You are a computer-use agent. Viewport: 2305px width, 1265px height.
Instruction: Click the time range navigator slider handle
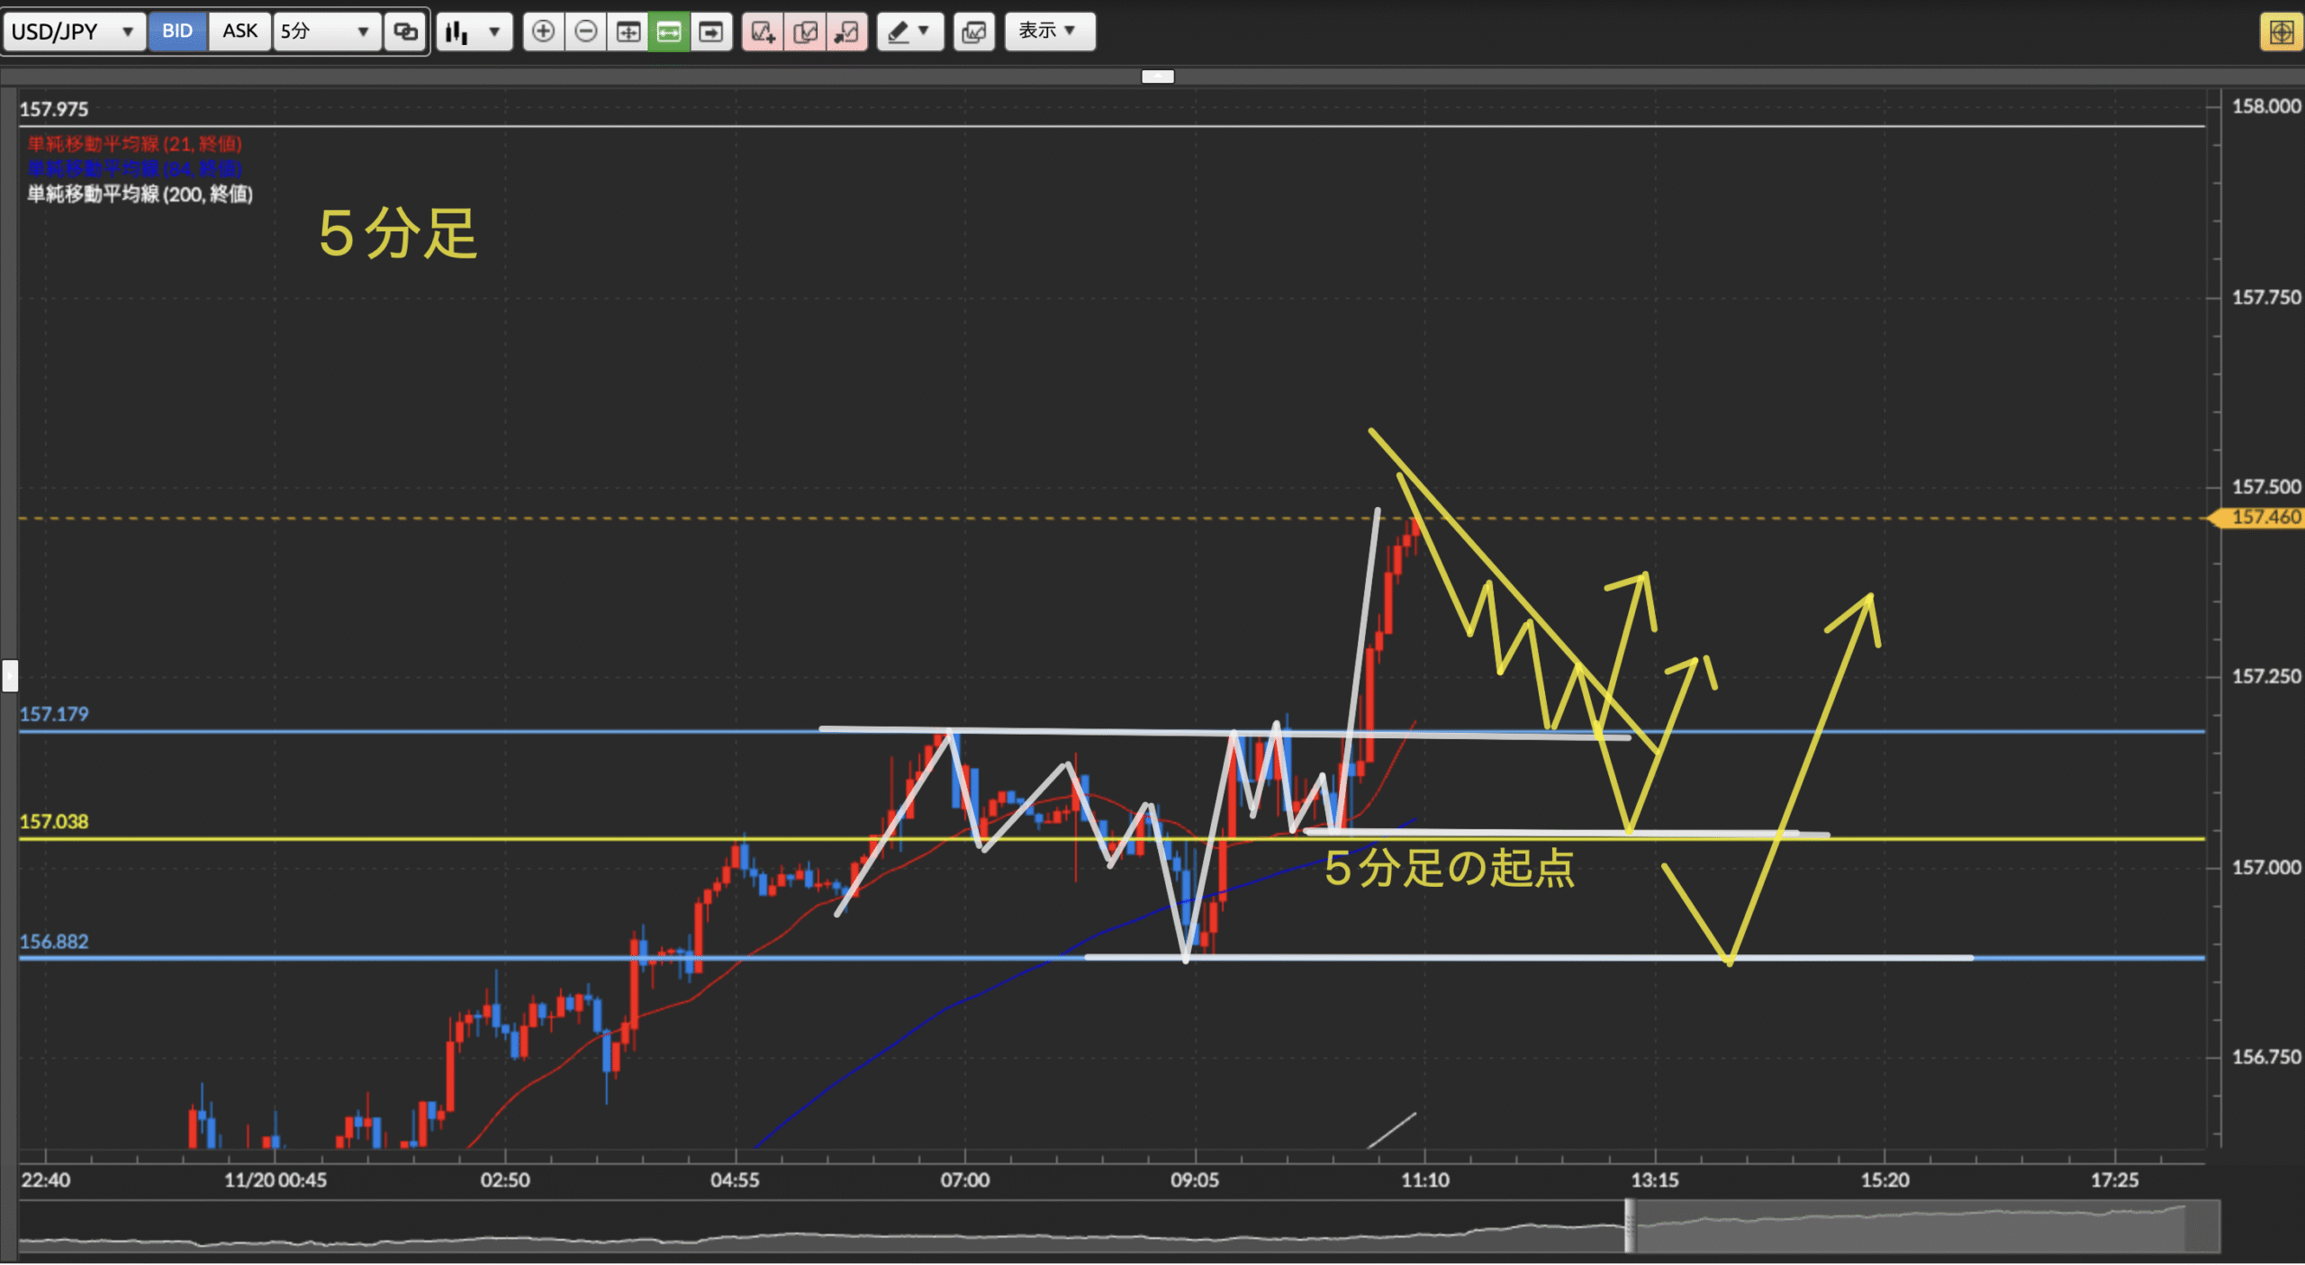1630,1225
